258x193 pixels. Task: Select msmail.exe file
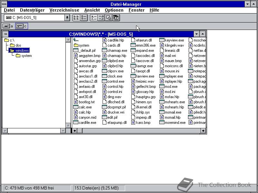[x=171, y=112]
